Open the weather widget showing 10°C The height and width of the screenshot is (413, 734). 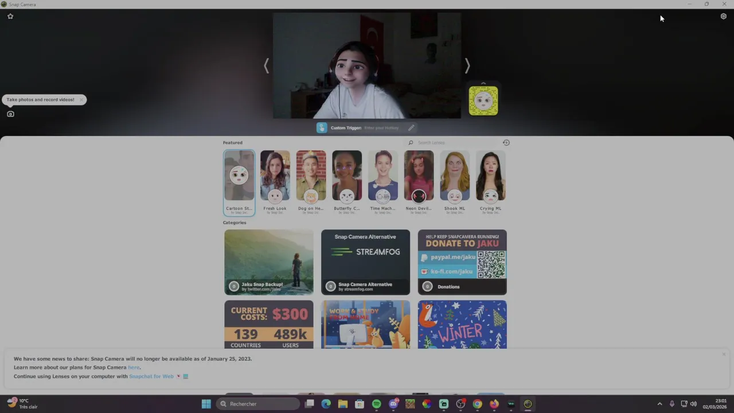coord(22,404)
